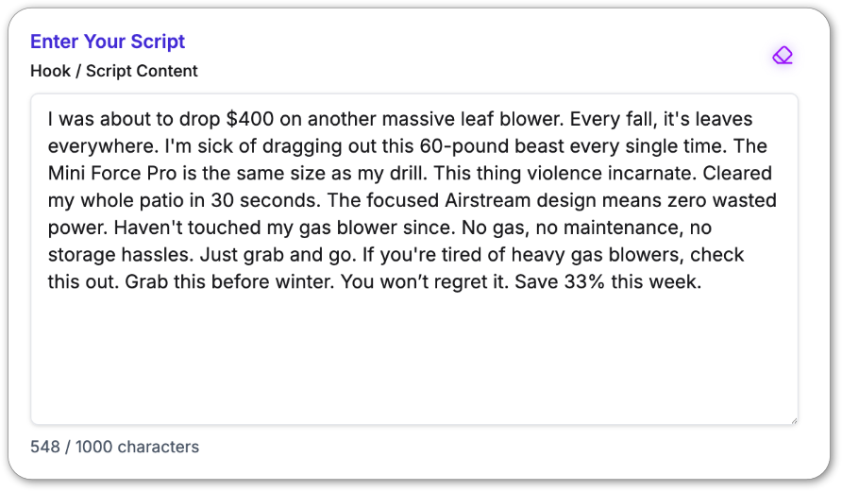
Task: Click the textarea resize handle corner
Action: click(x=793, y=419)
